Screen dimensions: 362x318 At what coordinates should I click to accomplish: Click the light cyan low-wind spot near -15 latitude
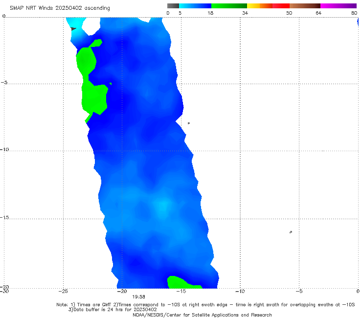pos(163,206)
